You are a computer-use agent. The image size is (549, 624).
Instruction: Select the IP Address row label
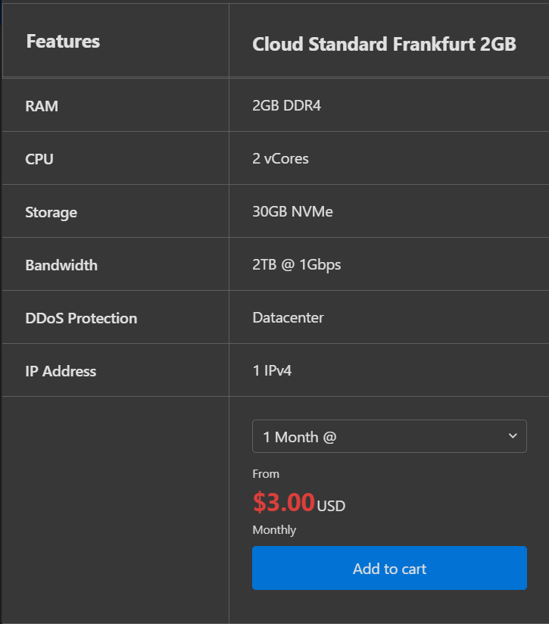pos(61,371)
